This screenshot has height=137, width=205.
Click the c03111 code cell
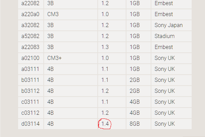[30, 102]
